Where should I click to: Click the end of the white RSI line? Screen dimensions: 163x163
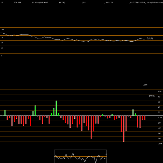144,39
